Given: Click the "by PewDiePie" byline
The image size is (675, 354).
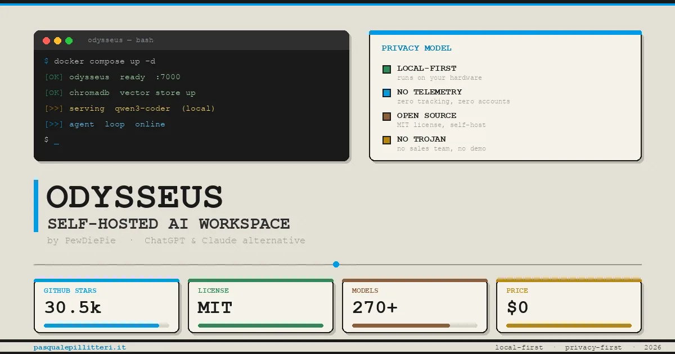Looking at the screenshot, I should 82,241.
